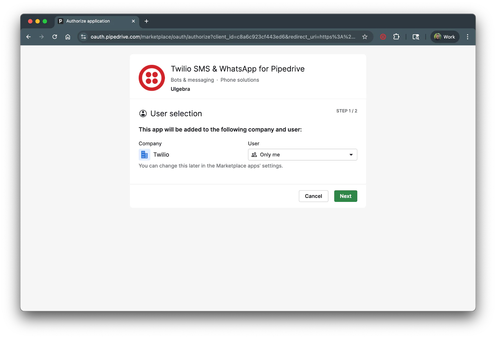Image resolution: width=496 pixels, height=338 pixels.
Task: Click the blue company building icon beside Twilio
Action: [x=144, y=154]
